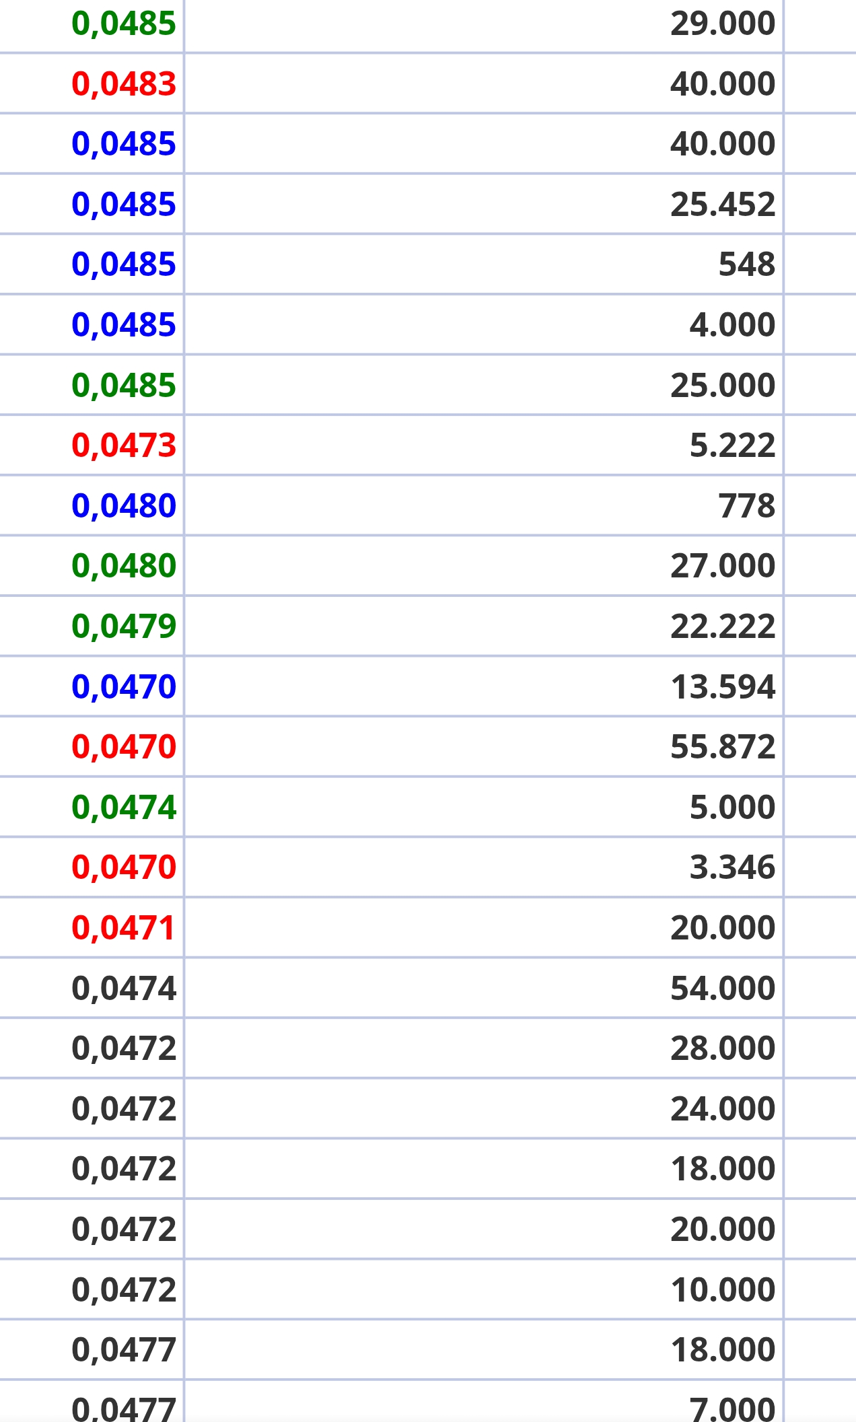The image size is (856, 1422).
Task: Click the red price 0,0471
Action: coord(124,927)
